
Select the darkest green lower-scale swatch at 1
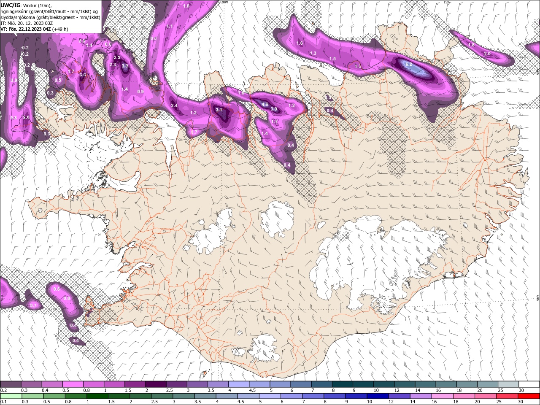tap(97, 396)
